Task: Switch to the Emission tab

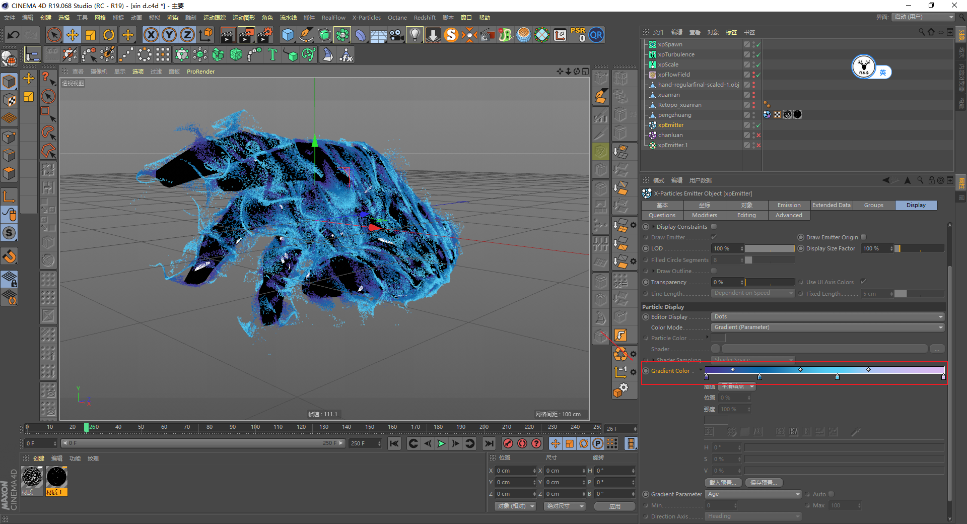Action: click(789, 205)
